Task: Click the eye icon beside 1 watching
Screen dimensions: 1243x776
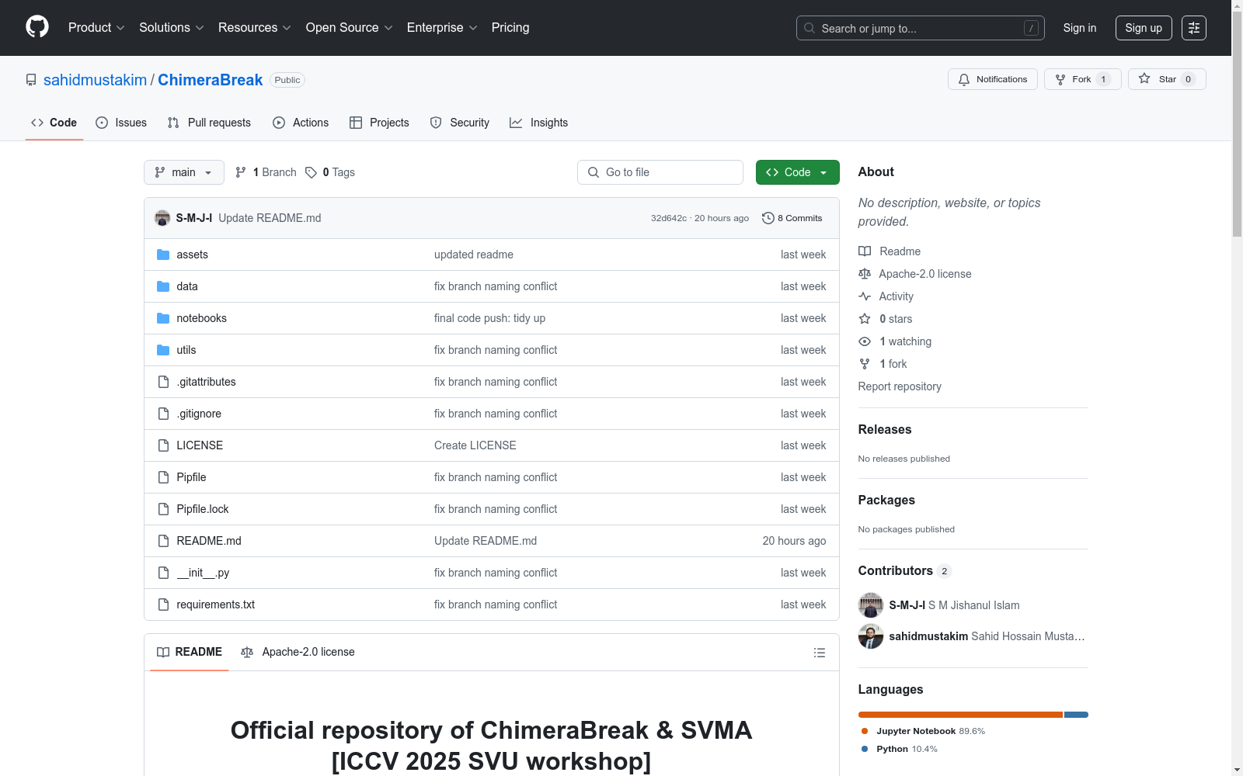Action: point(865,341)
